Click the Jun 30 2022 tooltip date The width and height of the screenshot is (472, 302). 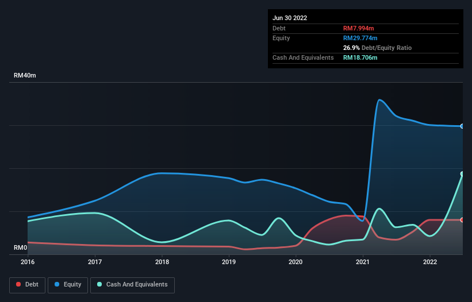pyautogui.click(x=290, y=18)
